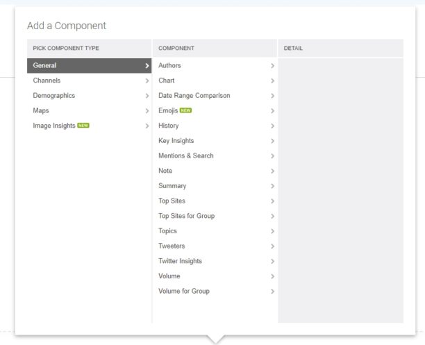Expand the chevron next to Maps
This screenshot has height=345, width=425.
[x=147, y=111]
